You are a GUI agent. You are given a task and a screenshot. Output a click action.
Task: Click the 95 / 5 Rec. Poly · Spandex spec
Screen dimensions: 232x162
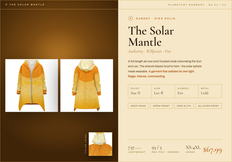(165, 149)
